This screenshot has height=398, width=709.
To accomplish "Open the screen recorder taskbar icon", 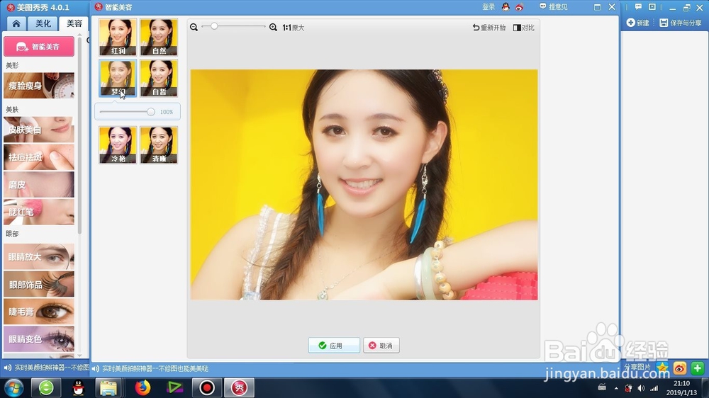I will pos(206,387).
